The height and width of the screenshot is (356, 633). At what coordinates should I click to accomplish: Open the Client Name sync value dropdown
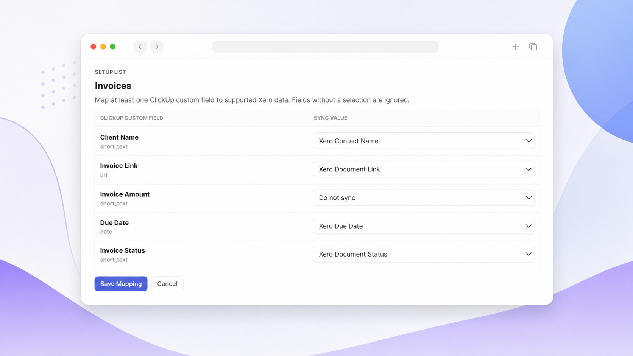click(x=424, y=141)
